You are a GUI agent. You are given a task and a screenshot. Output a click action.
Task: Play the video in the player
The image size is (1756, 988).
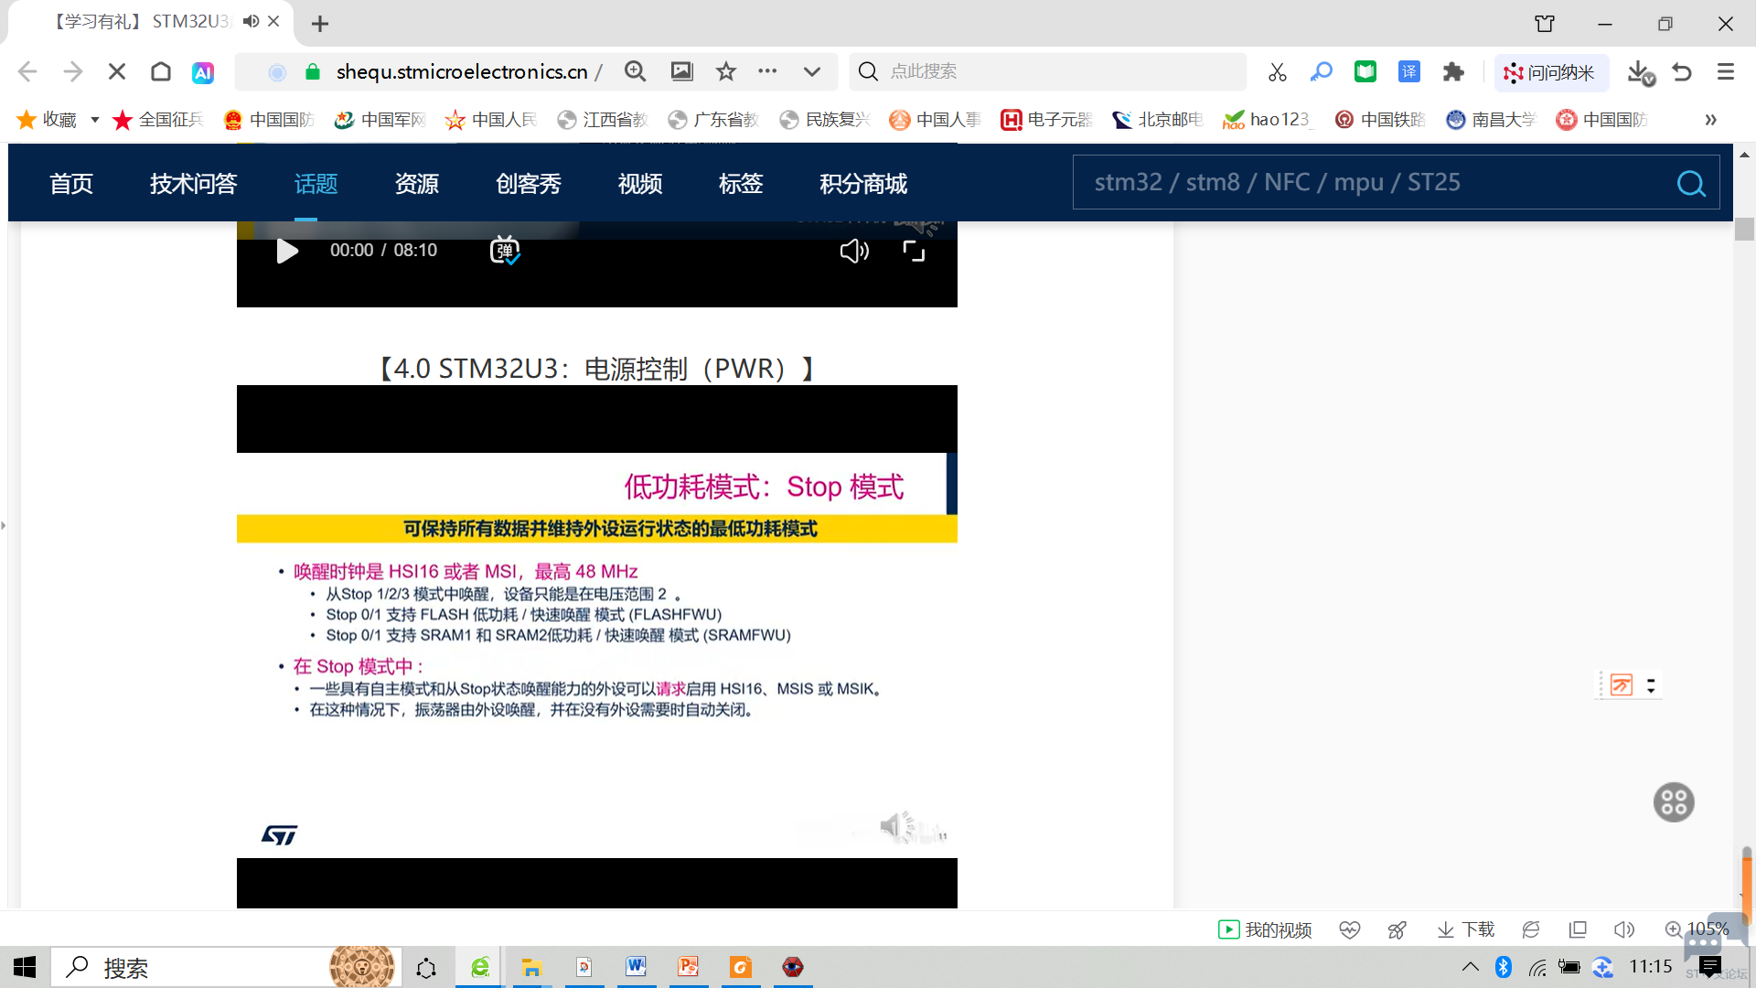287,251
